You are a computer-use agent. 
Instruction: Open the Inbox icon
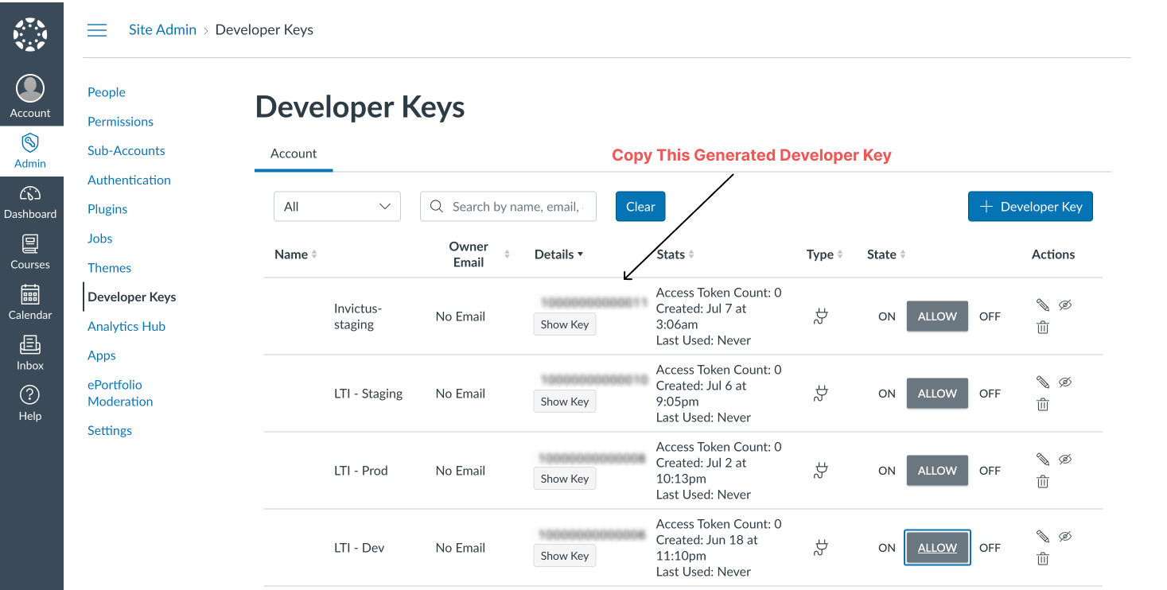[x=30, y=351]
